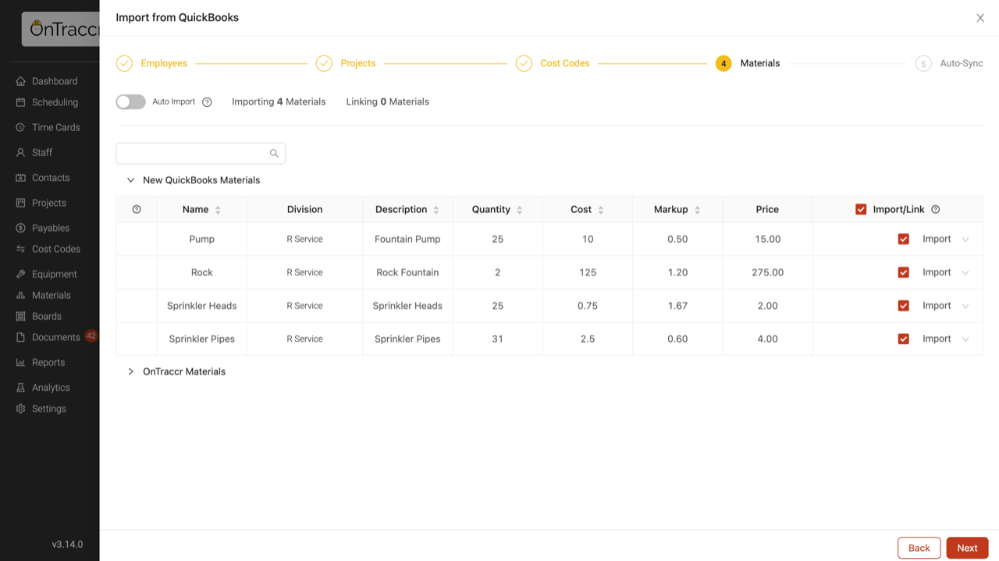The image size is (999, 561).
Task: Open the Reports chart icon
Action: click(20, 362)
